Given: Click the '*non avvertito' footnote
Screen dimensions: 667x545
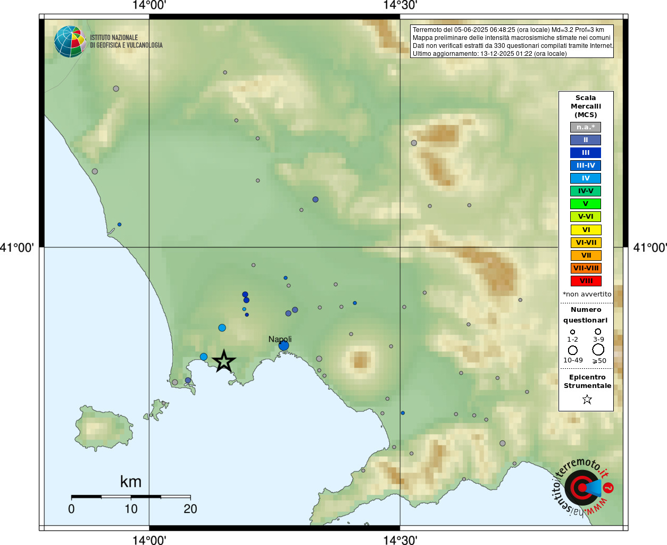Looking at the screenshot, I should point(587,294).
